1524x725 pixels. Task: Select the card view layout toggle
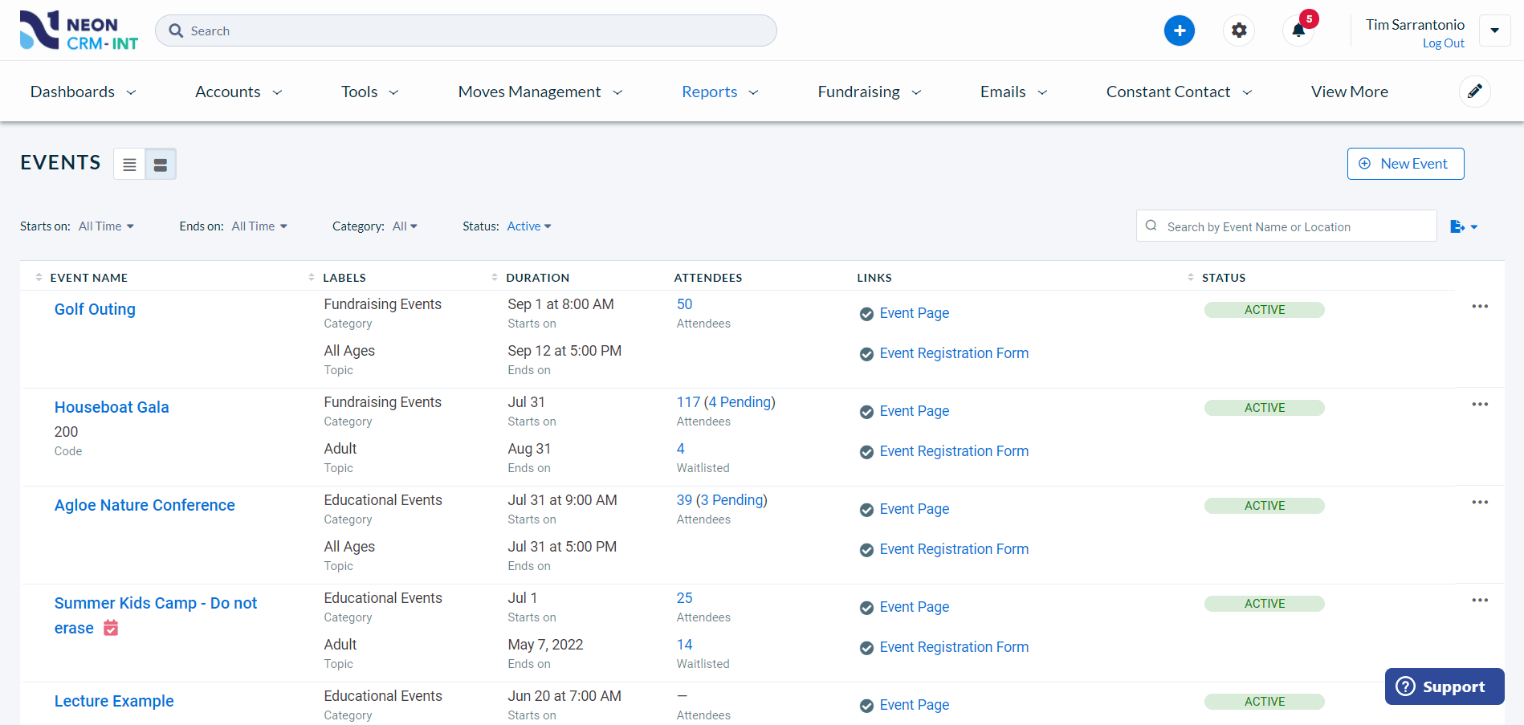[160, 164]
